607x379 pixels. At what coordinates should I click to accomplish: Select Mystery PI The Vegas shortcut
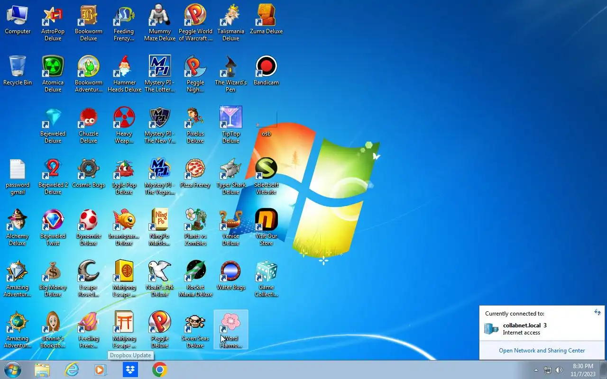[160, 176]
